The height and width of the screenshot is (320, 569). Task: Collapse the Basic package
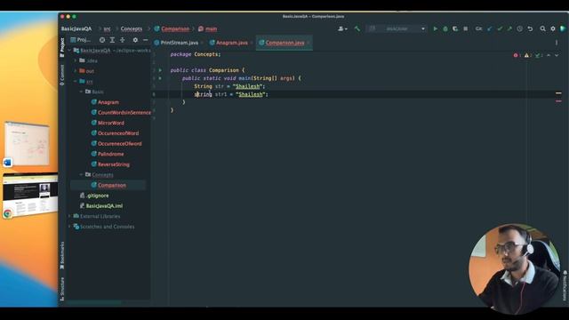81,92
